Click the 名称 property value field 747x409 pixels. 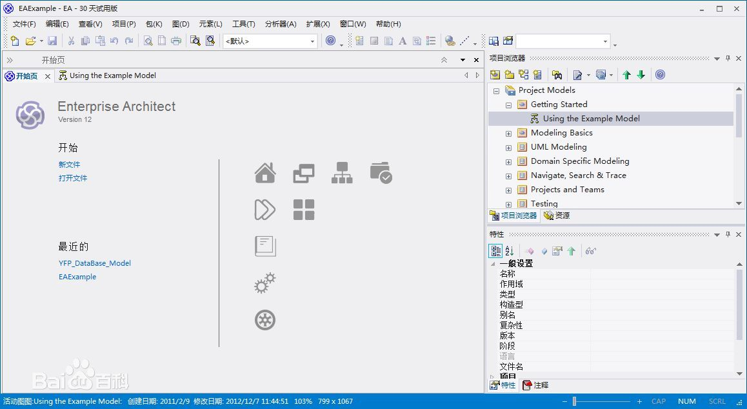coord(662,274)
